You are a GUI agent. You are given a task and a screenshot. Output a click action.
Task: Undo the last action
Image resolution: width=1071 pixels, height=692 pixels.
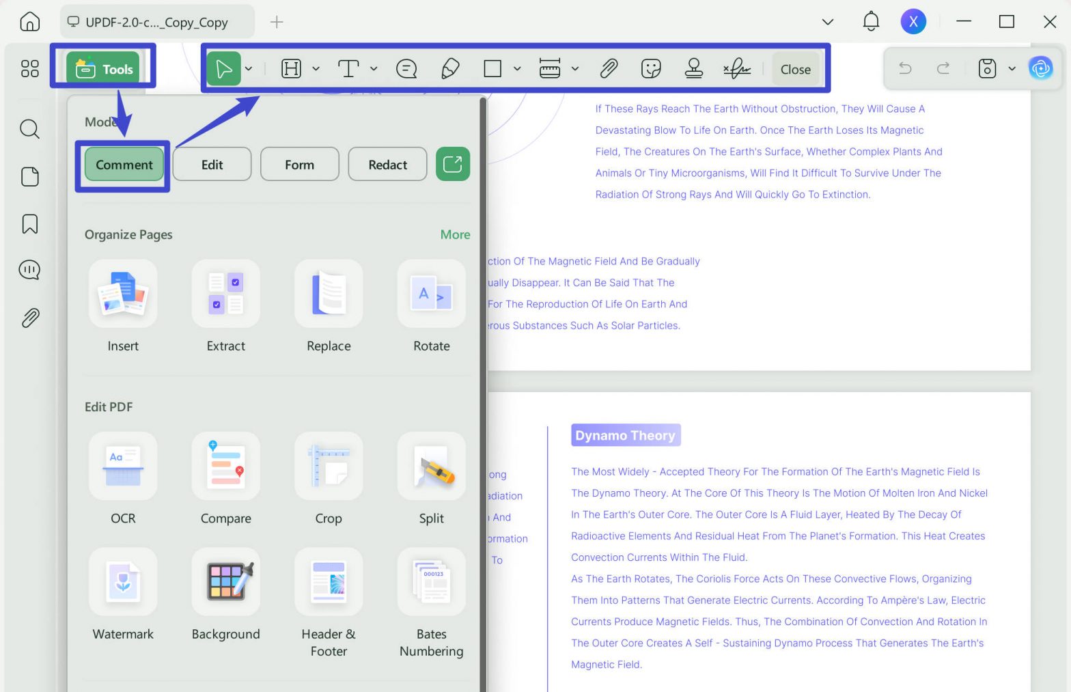click(905, 68)
